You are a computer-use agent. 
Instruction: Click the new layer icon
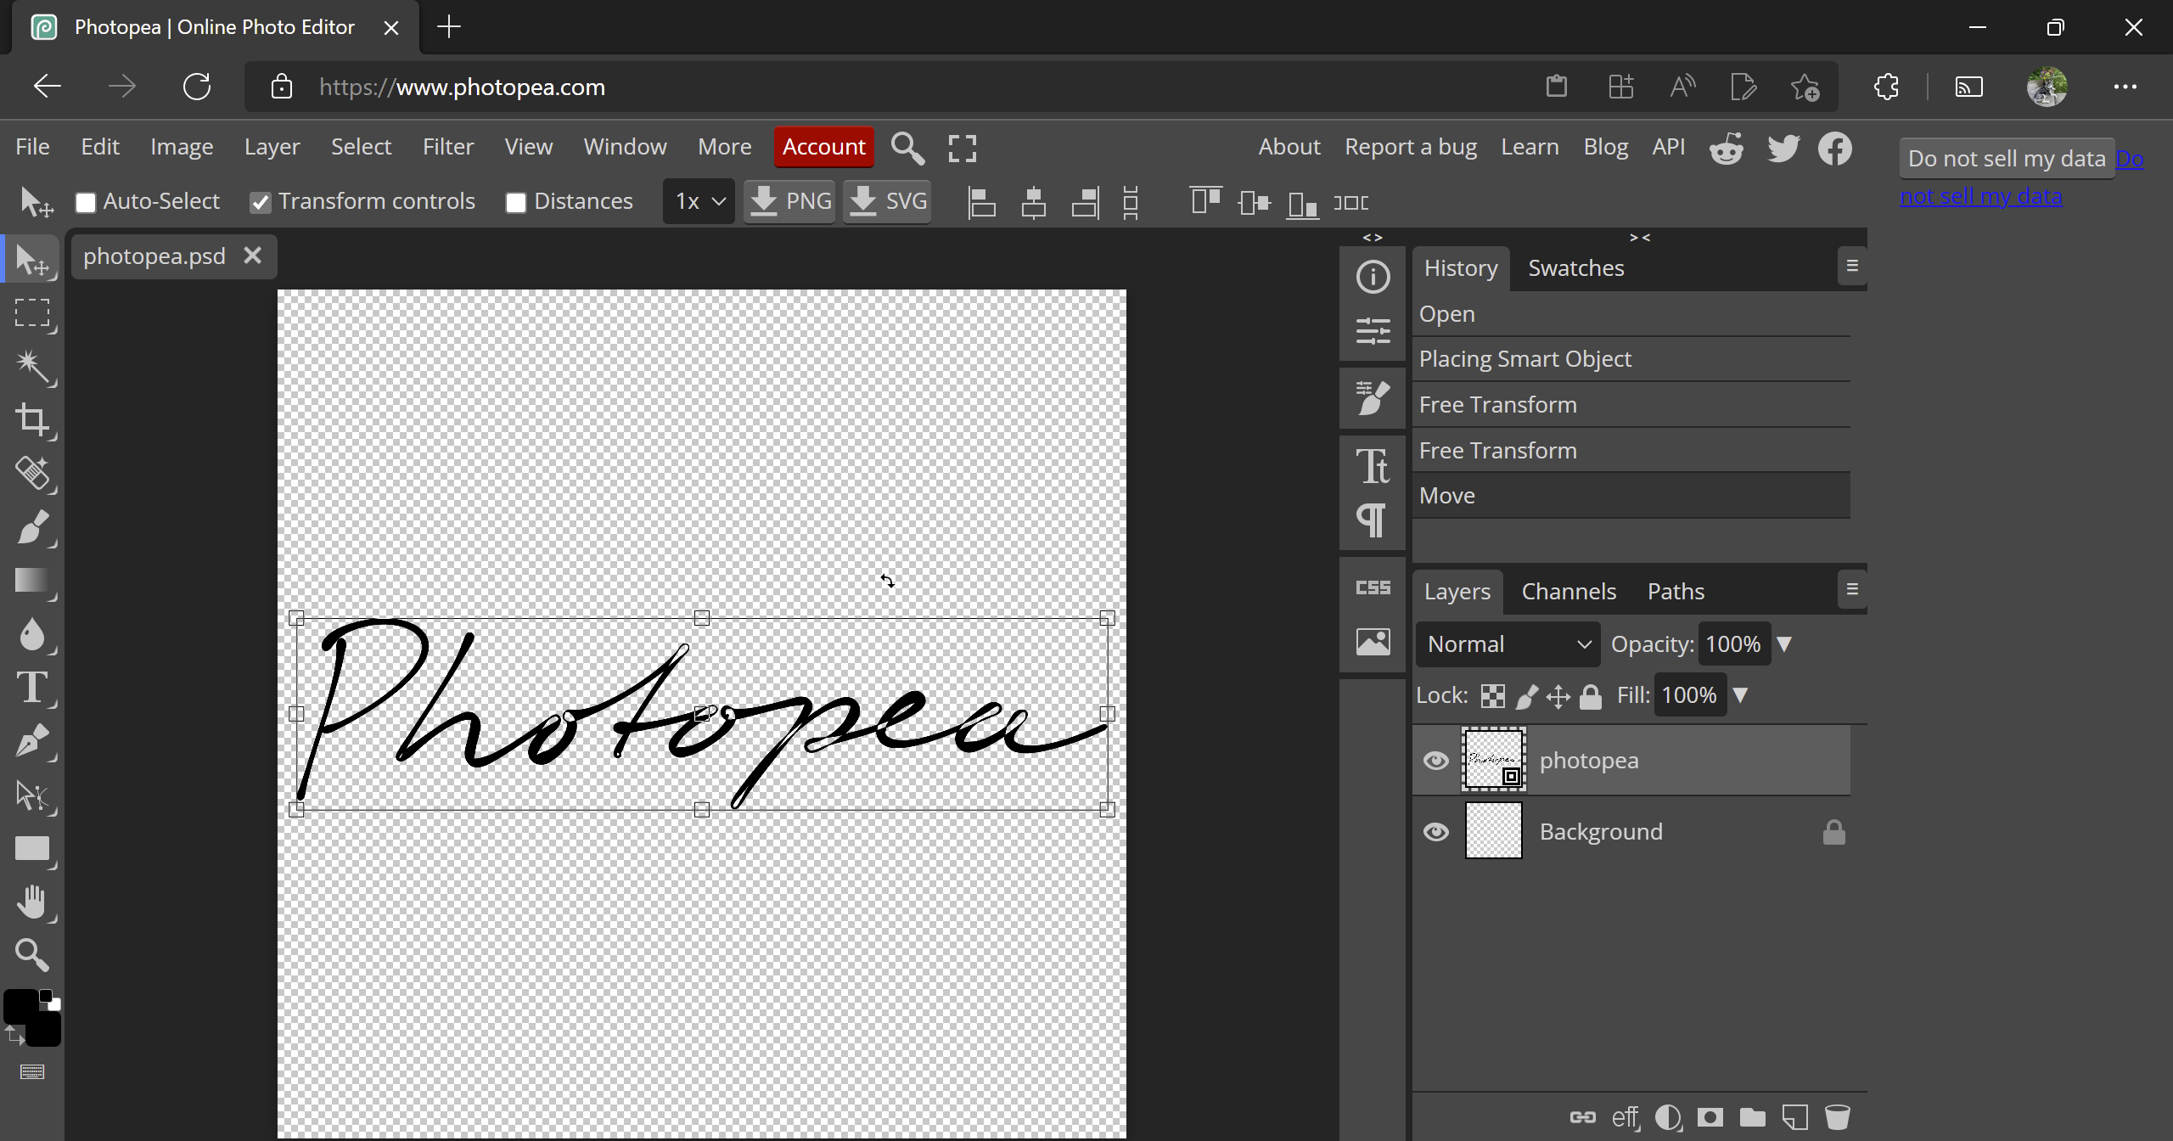pos(1794,1116)
